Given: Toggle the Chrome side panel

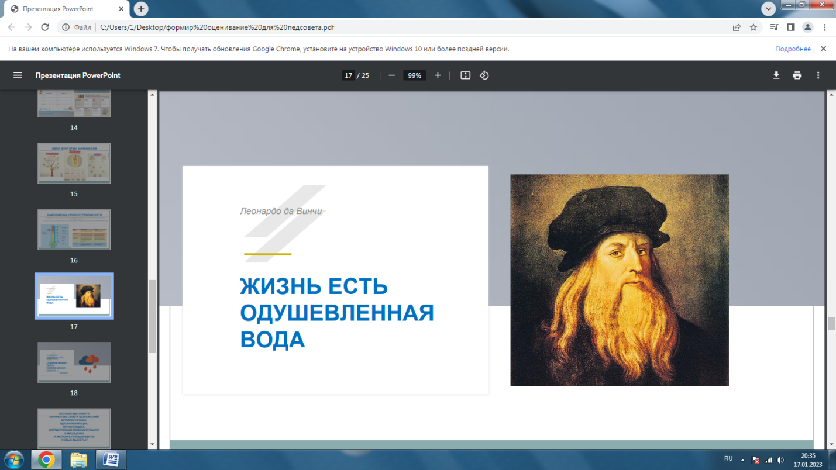Looking at the screenshot, I should tap(791, 27).
